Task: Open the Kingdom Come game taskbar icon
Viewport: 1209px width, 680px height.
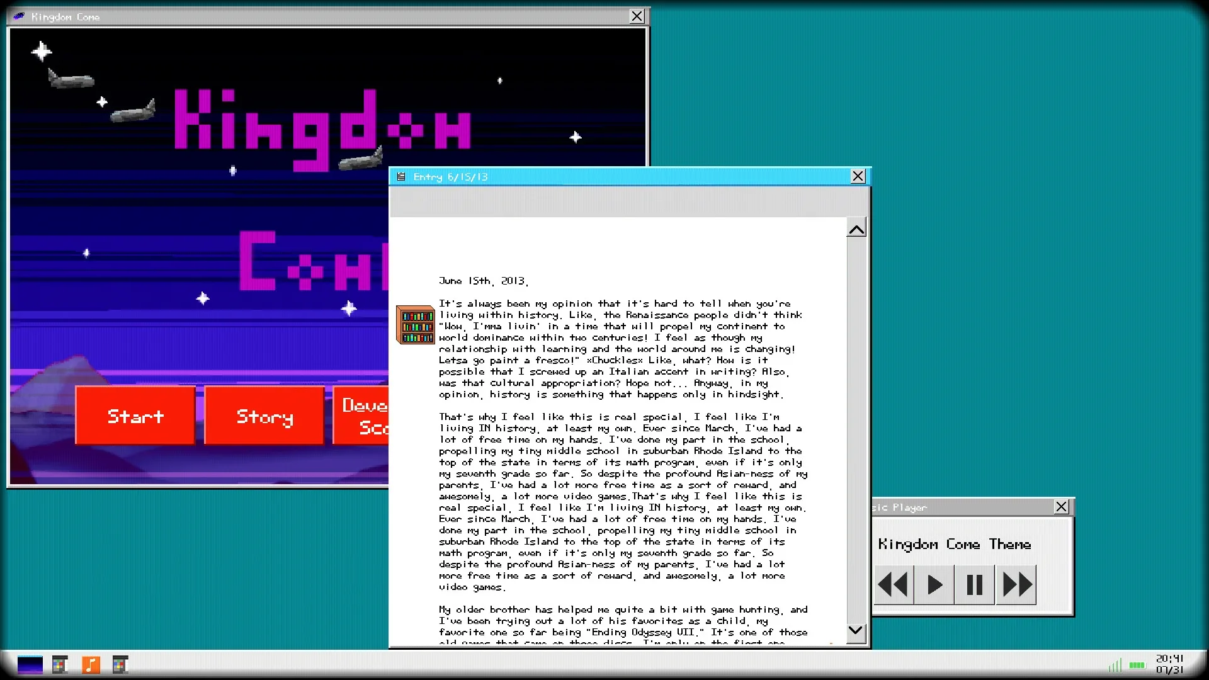Action: click(30, 665)
